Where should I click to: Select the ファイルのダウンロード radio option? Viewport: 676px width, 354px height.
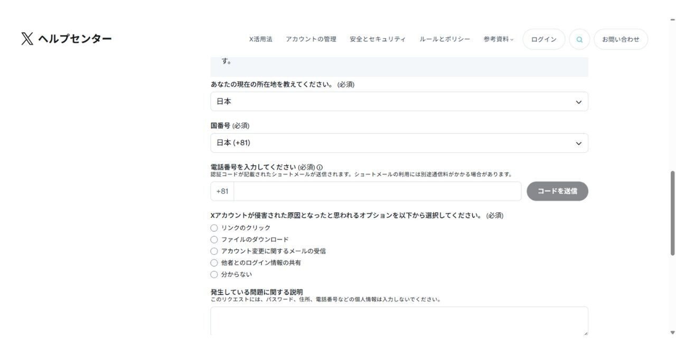tap(214, 239)
